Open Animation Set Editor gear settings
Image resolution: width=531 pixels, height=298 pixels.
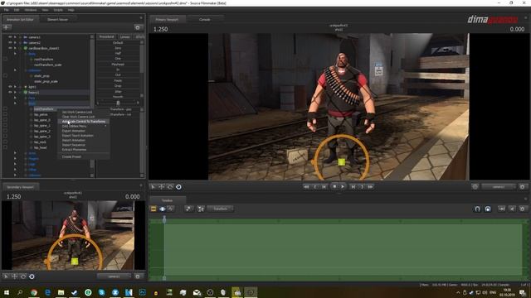click(x=138, y=27)
